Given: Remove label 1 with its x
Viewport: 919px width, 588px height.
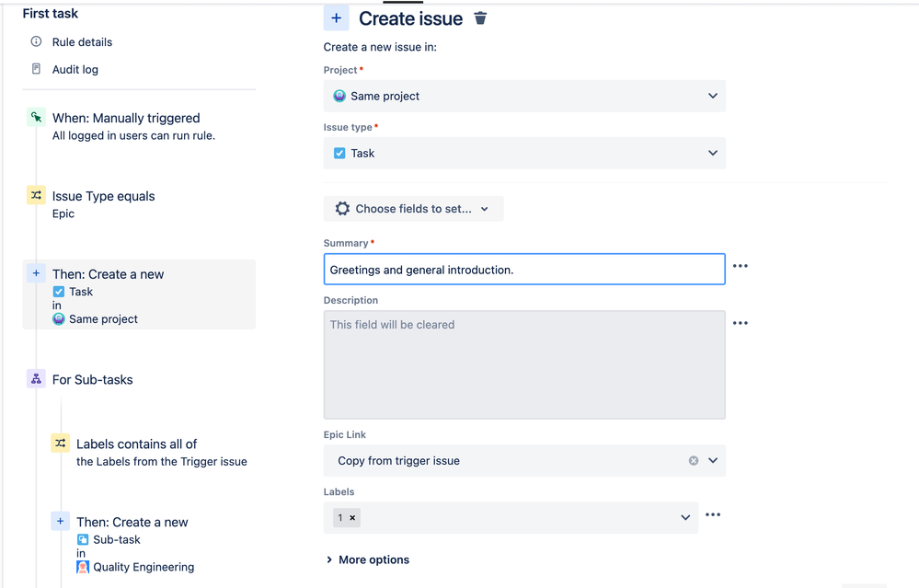Looking at the screenshot, I should (352, 518).
